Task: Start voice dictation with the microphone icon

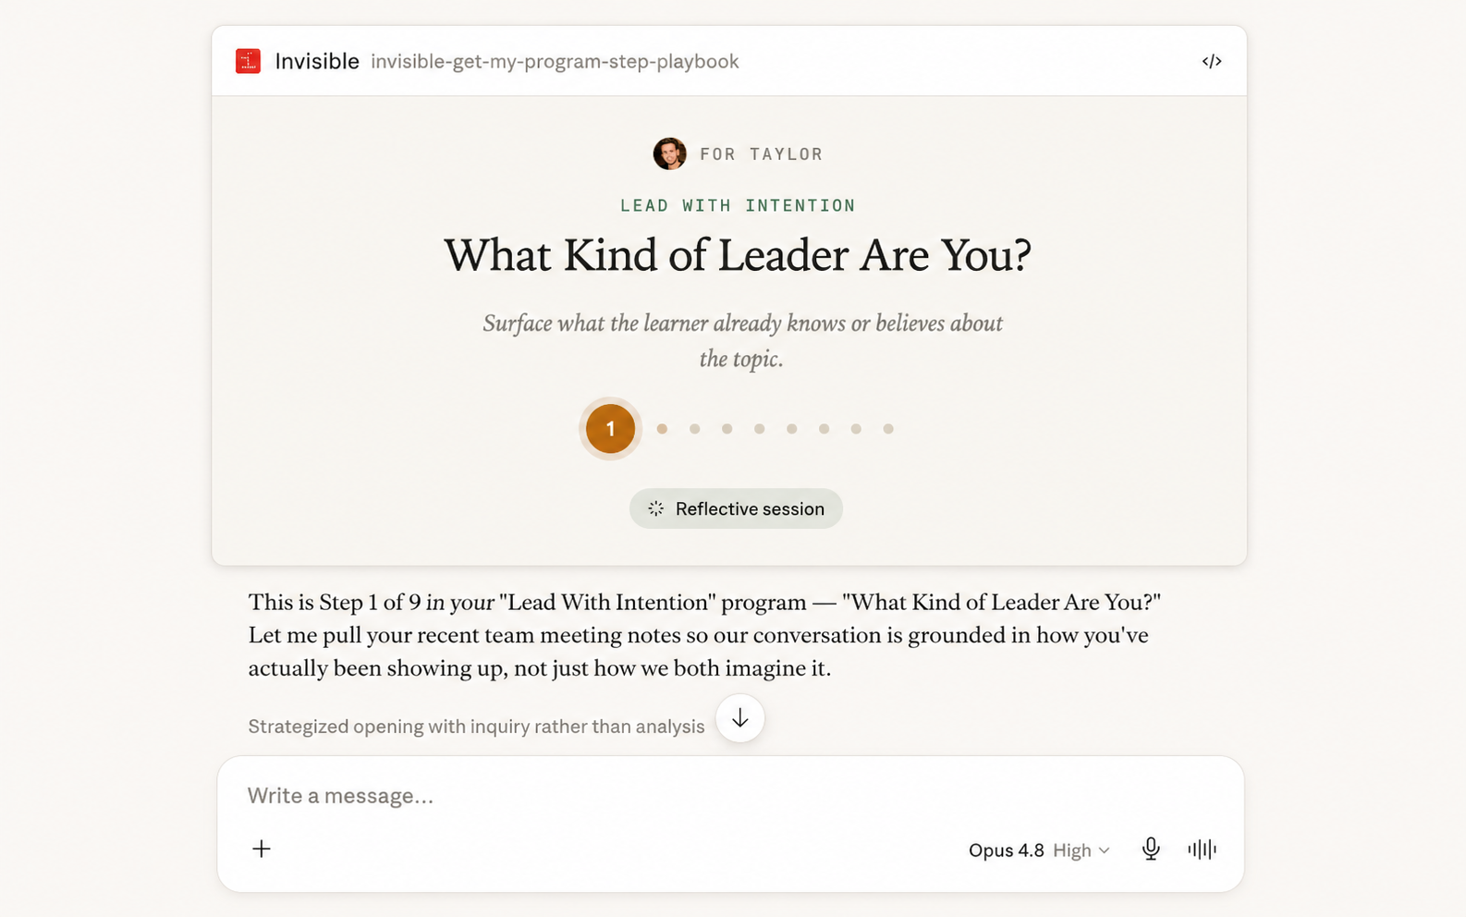Action: click(1151, 849)
